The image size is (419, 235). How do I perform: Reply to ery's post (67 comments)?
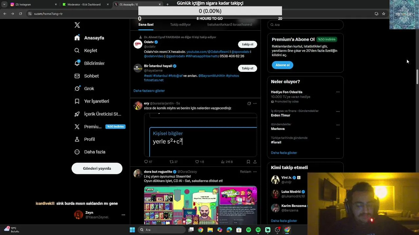click(x=148, y=162)
